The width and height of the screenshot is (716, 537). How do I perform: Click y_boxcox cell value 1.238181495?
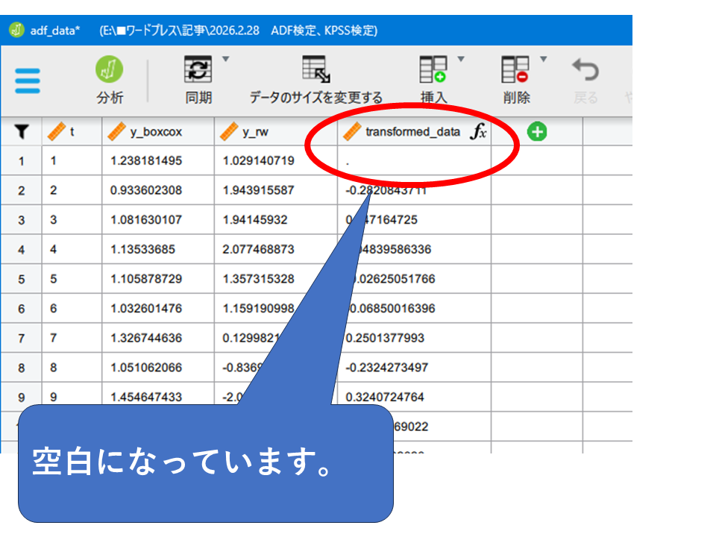[146, 161]
